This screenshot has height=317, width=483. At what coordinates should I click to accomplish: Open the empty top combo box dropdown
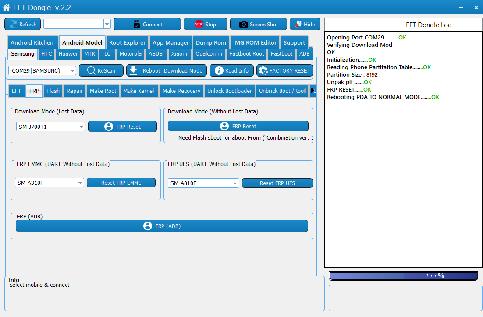click(x=107, y=24)
